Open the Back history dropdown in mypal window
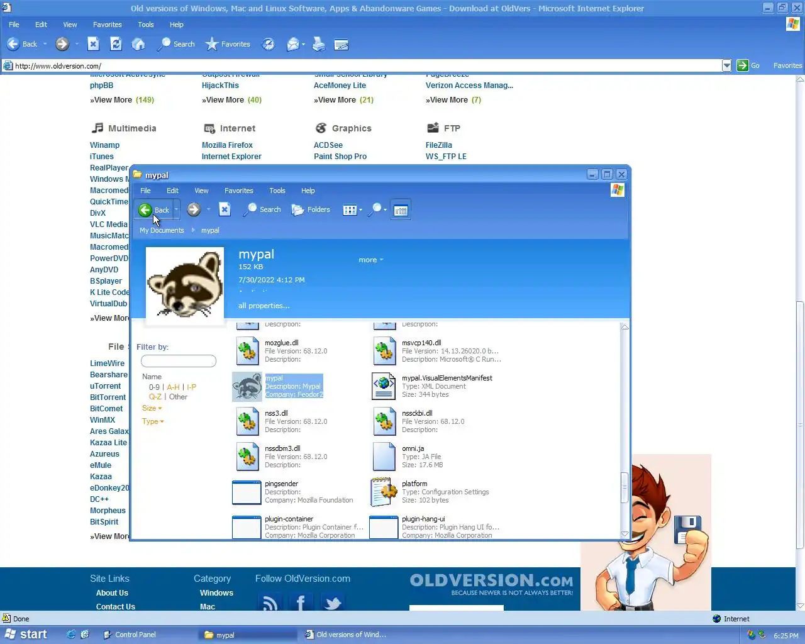The image size is (805, 644). [177, 210]
